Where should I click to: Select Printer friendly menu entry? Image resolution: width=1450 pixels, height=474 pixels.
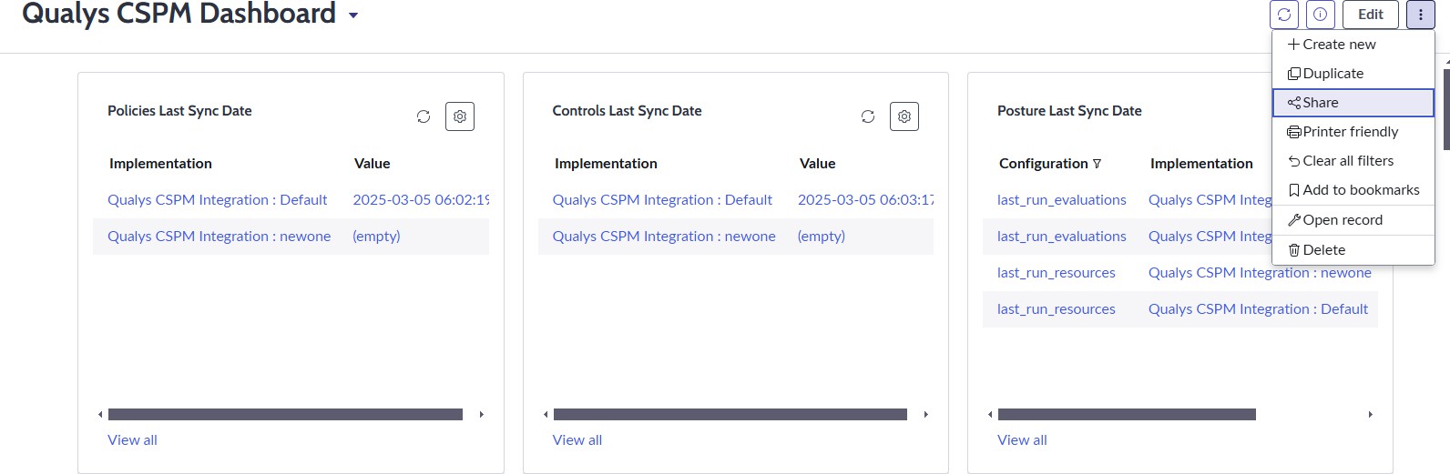(x=1353, y=132)
